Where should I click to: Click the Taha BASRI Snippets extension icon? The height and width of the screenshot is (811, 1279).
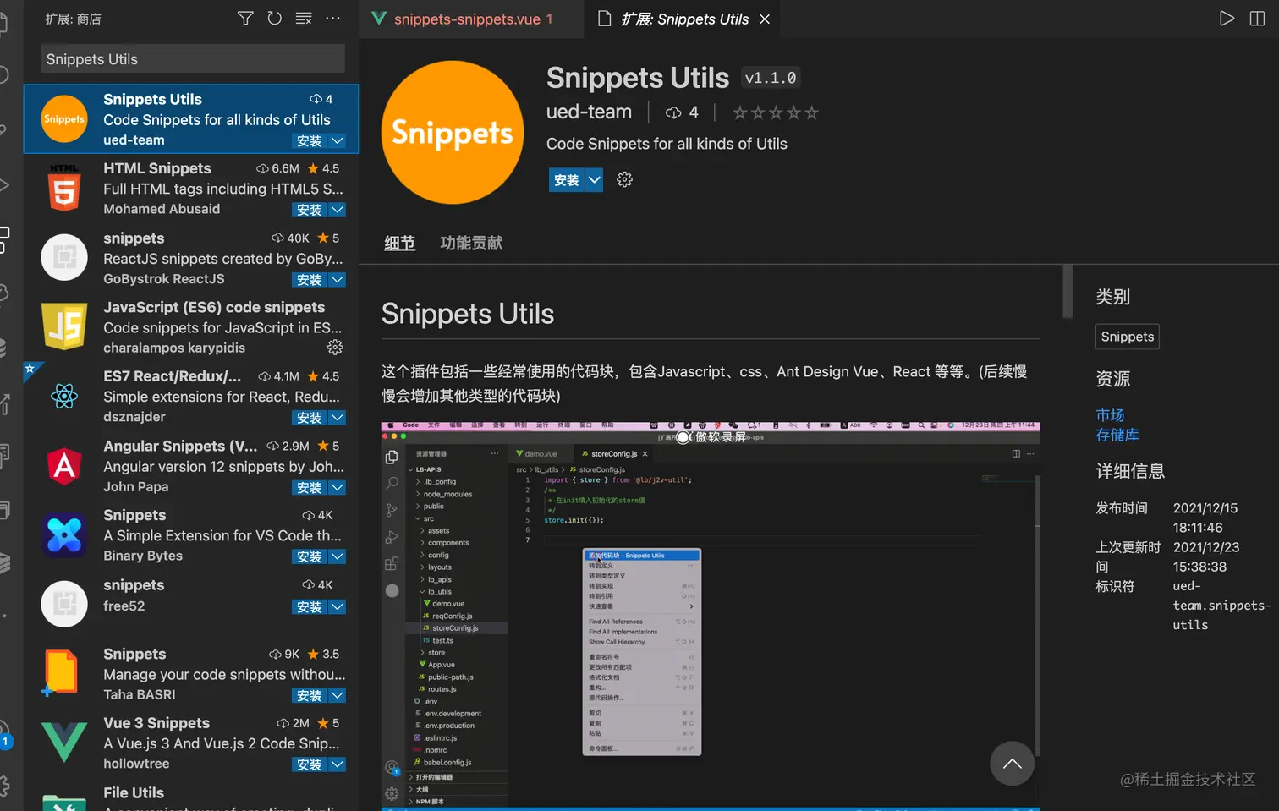pyautogui.click(x=61, y=673)
